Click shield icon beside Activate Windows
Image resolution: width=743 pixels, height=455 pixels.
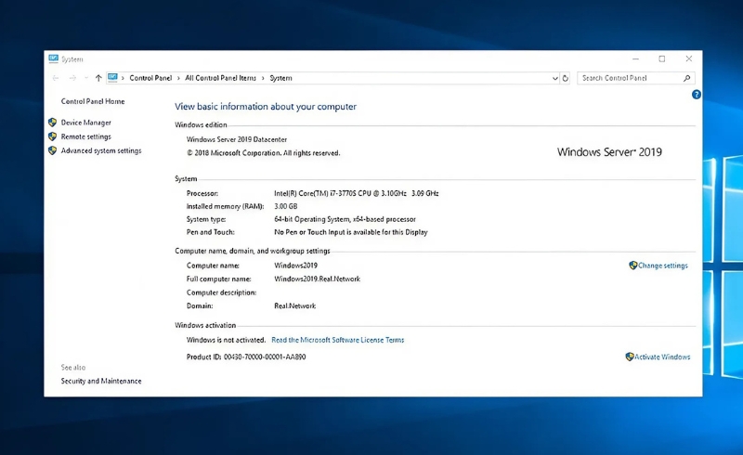(x=630, y=357)
